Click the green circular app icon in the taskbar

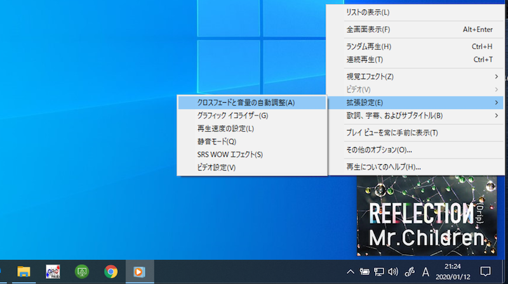[x=81, y=271]
